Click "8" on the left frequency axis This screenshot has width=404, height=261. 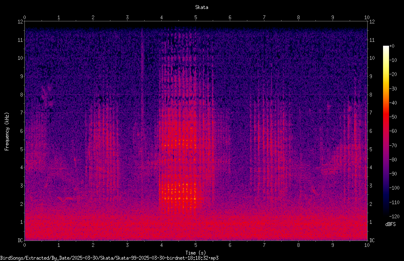21,95
